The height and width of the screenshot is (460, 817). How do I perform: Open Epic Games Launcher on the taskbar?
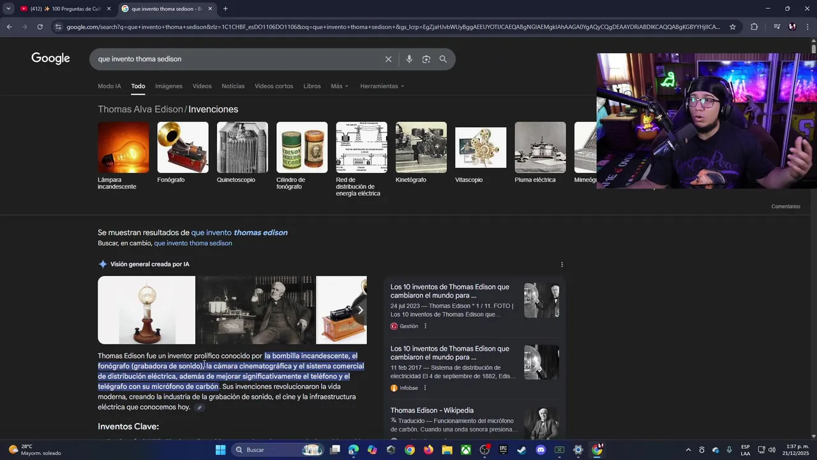click(503, 450)
